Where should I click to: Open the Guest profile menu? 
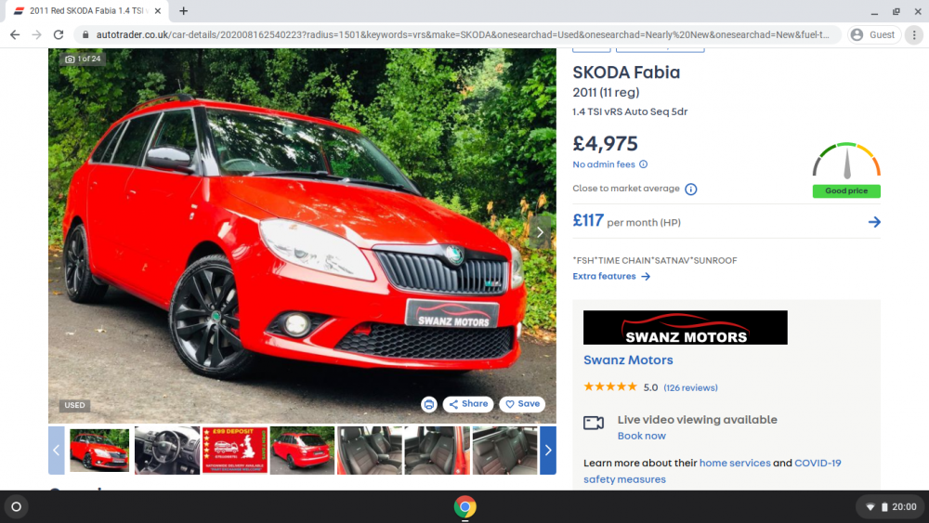click(874, 35)
